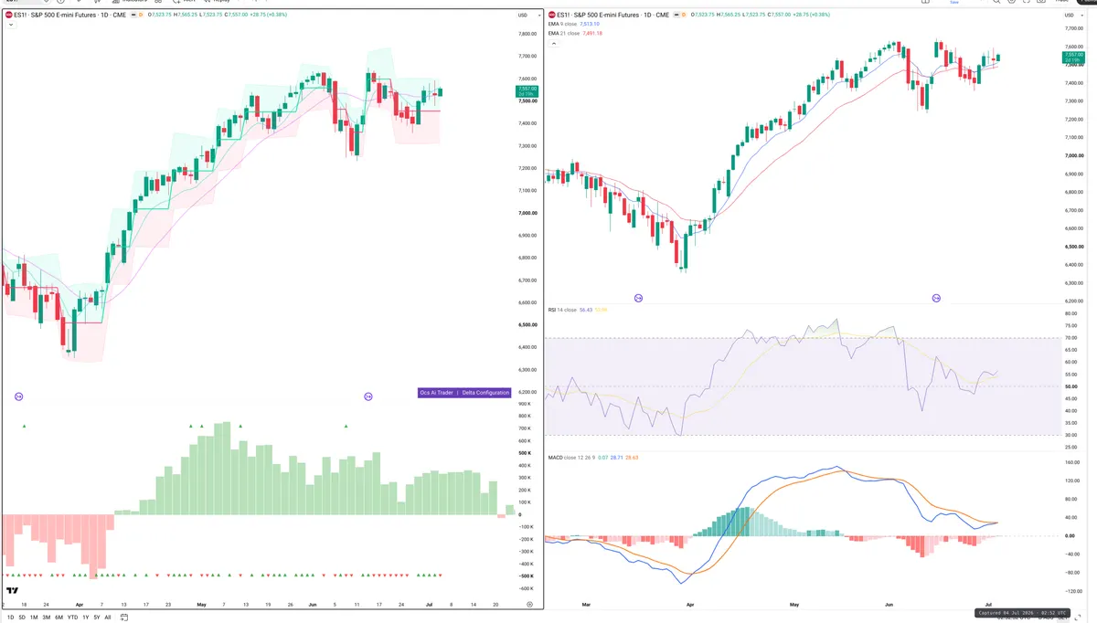Click the right chart ES1! S&P 500 title
The image size is (1097, 623).
(x=611, y=15)
